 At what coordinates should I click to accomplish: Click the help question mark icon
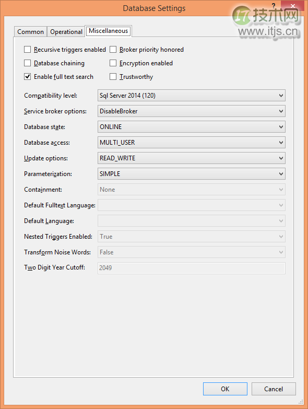(274, 5)
